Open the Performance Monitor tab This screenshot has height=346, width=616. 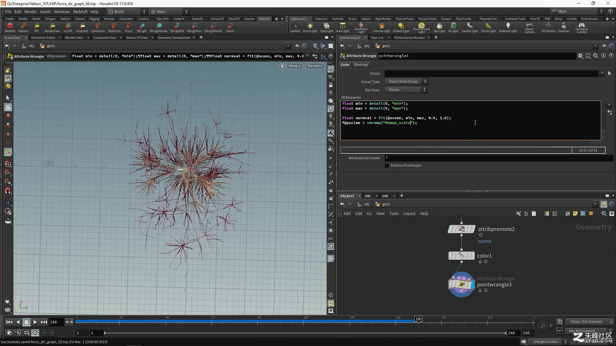409,37
